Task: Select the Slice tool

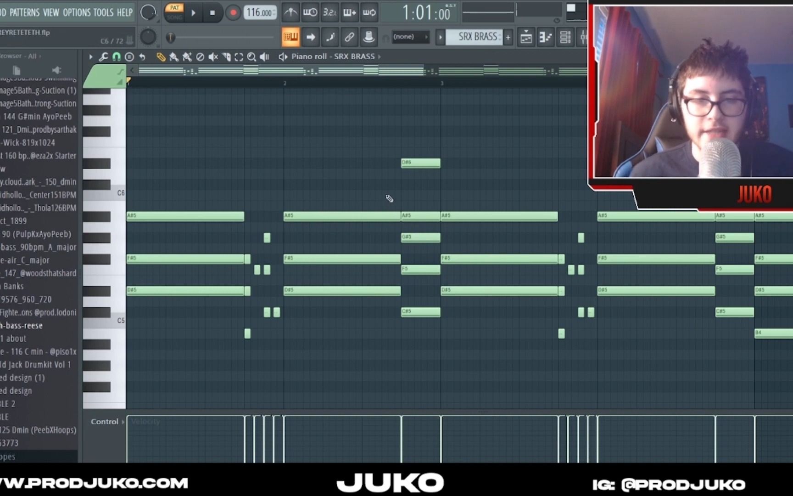Action: pos(226,56)
